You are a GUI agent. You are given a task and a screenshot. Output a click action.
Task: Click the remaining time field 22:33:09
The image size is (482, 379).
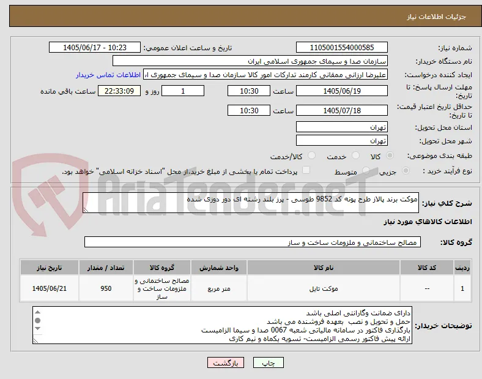[119, 91]
